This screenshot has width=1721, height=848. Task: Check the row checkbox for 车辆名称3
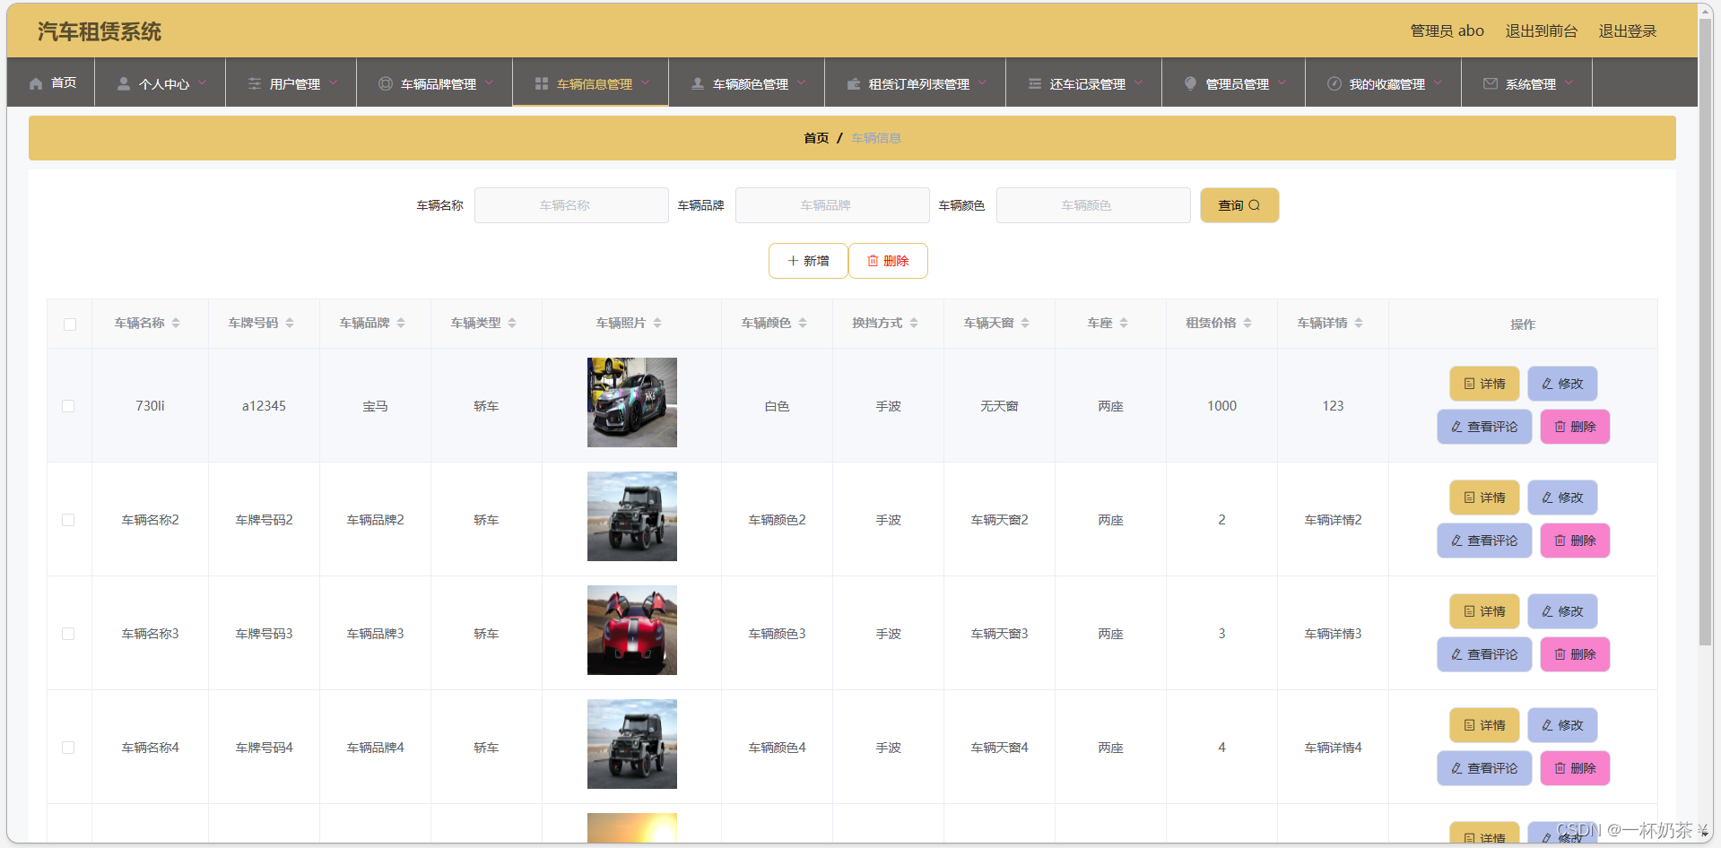[x=68, y=634]
